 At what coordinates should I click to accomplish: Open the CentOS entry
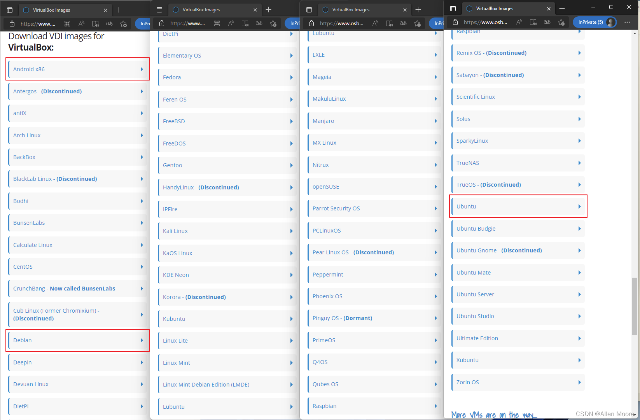pyautogui.click(x=78, y=267)
